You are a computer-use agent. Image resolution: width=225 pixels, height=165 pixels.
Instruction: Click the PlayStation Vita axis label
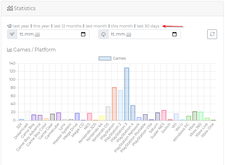coord(142,134)
